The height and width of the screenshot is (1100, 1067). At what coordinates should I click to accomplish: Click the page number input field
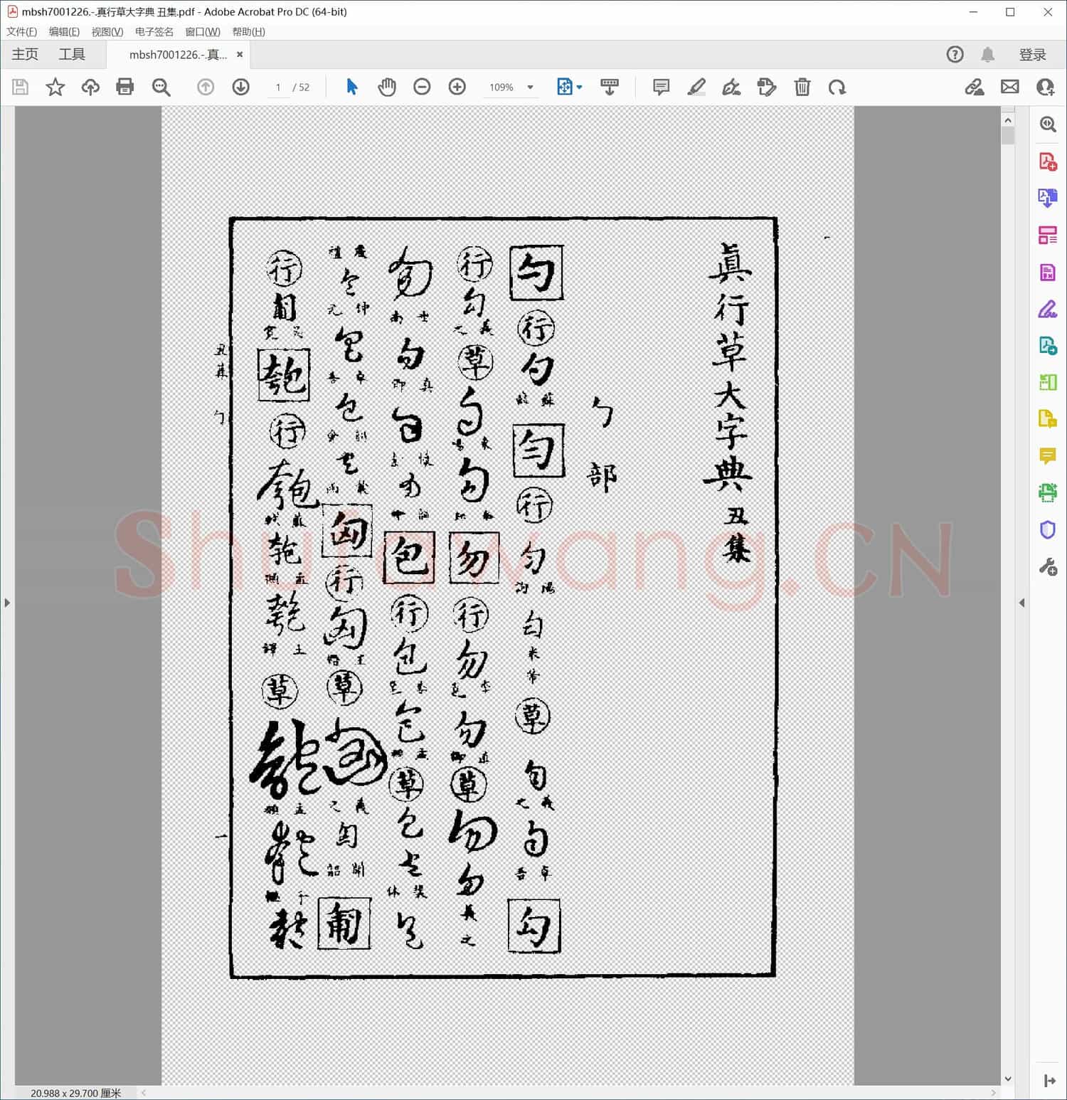tap(278, 87)
